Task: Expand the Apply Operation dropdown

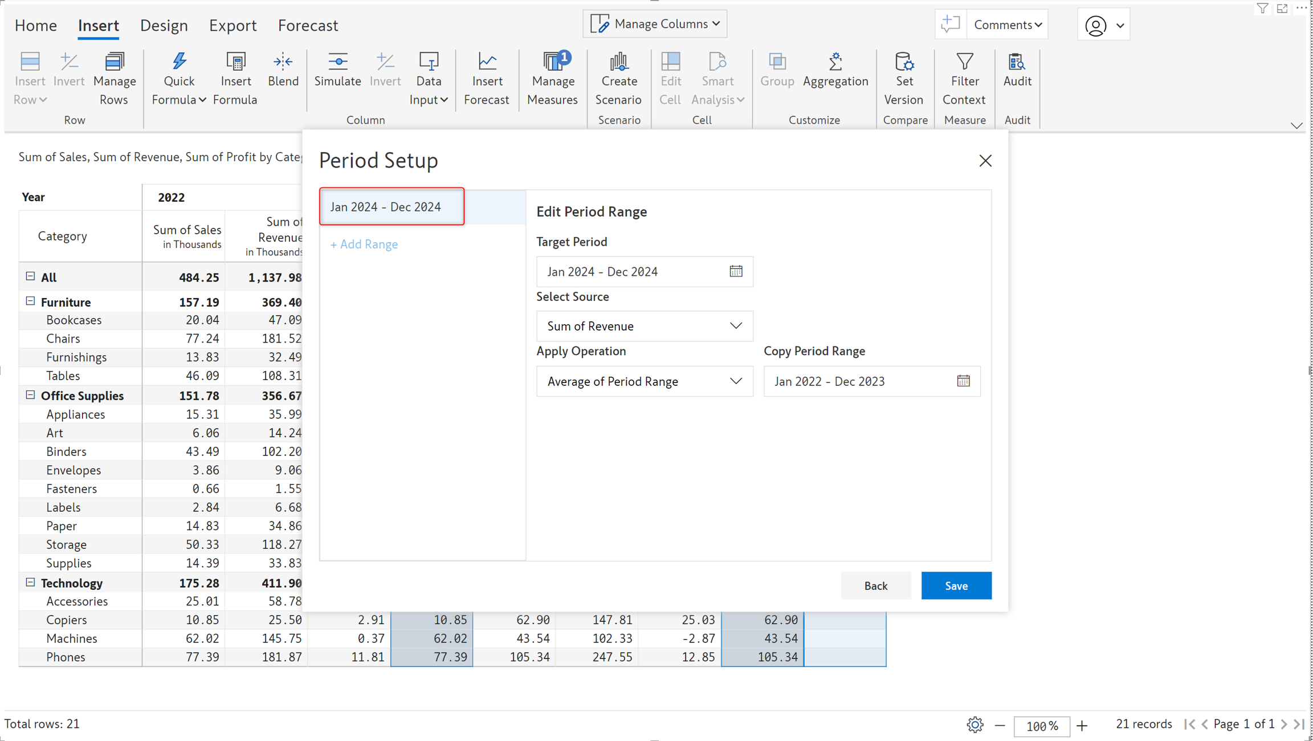Action: click(x=644, y=381)
